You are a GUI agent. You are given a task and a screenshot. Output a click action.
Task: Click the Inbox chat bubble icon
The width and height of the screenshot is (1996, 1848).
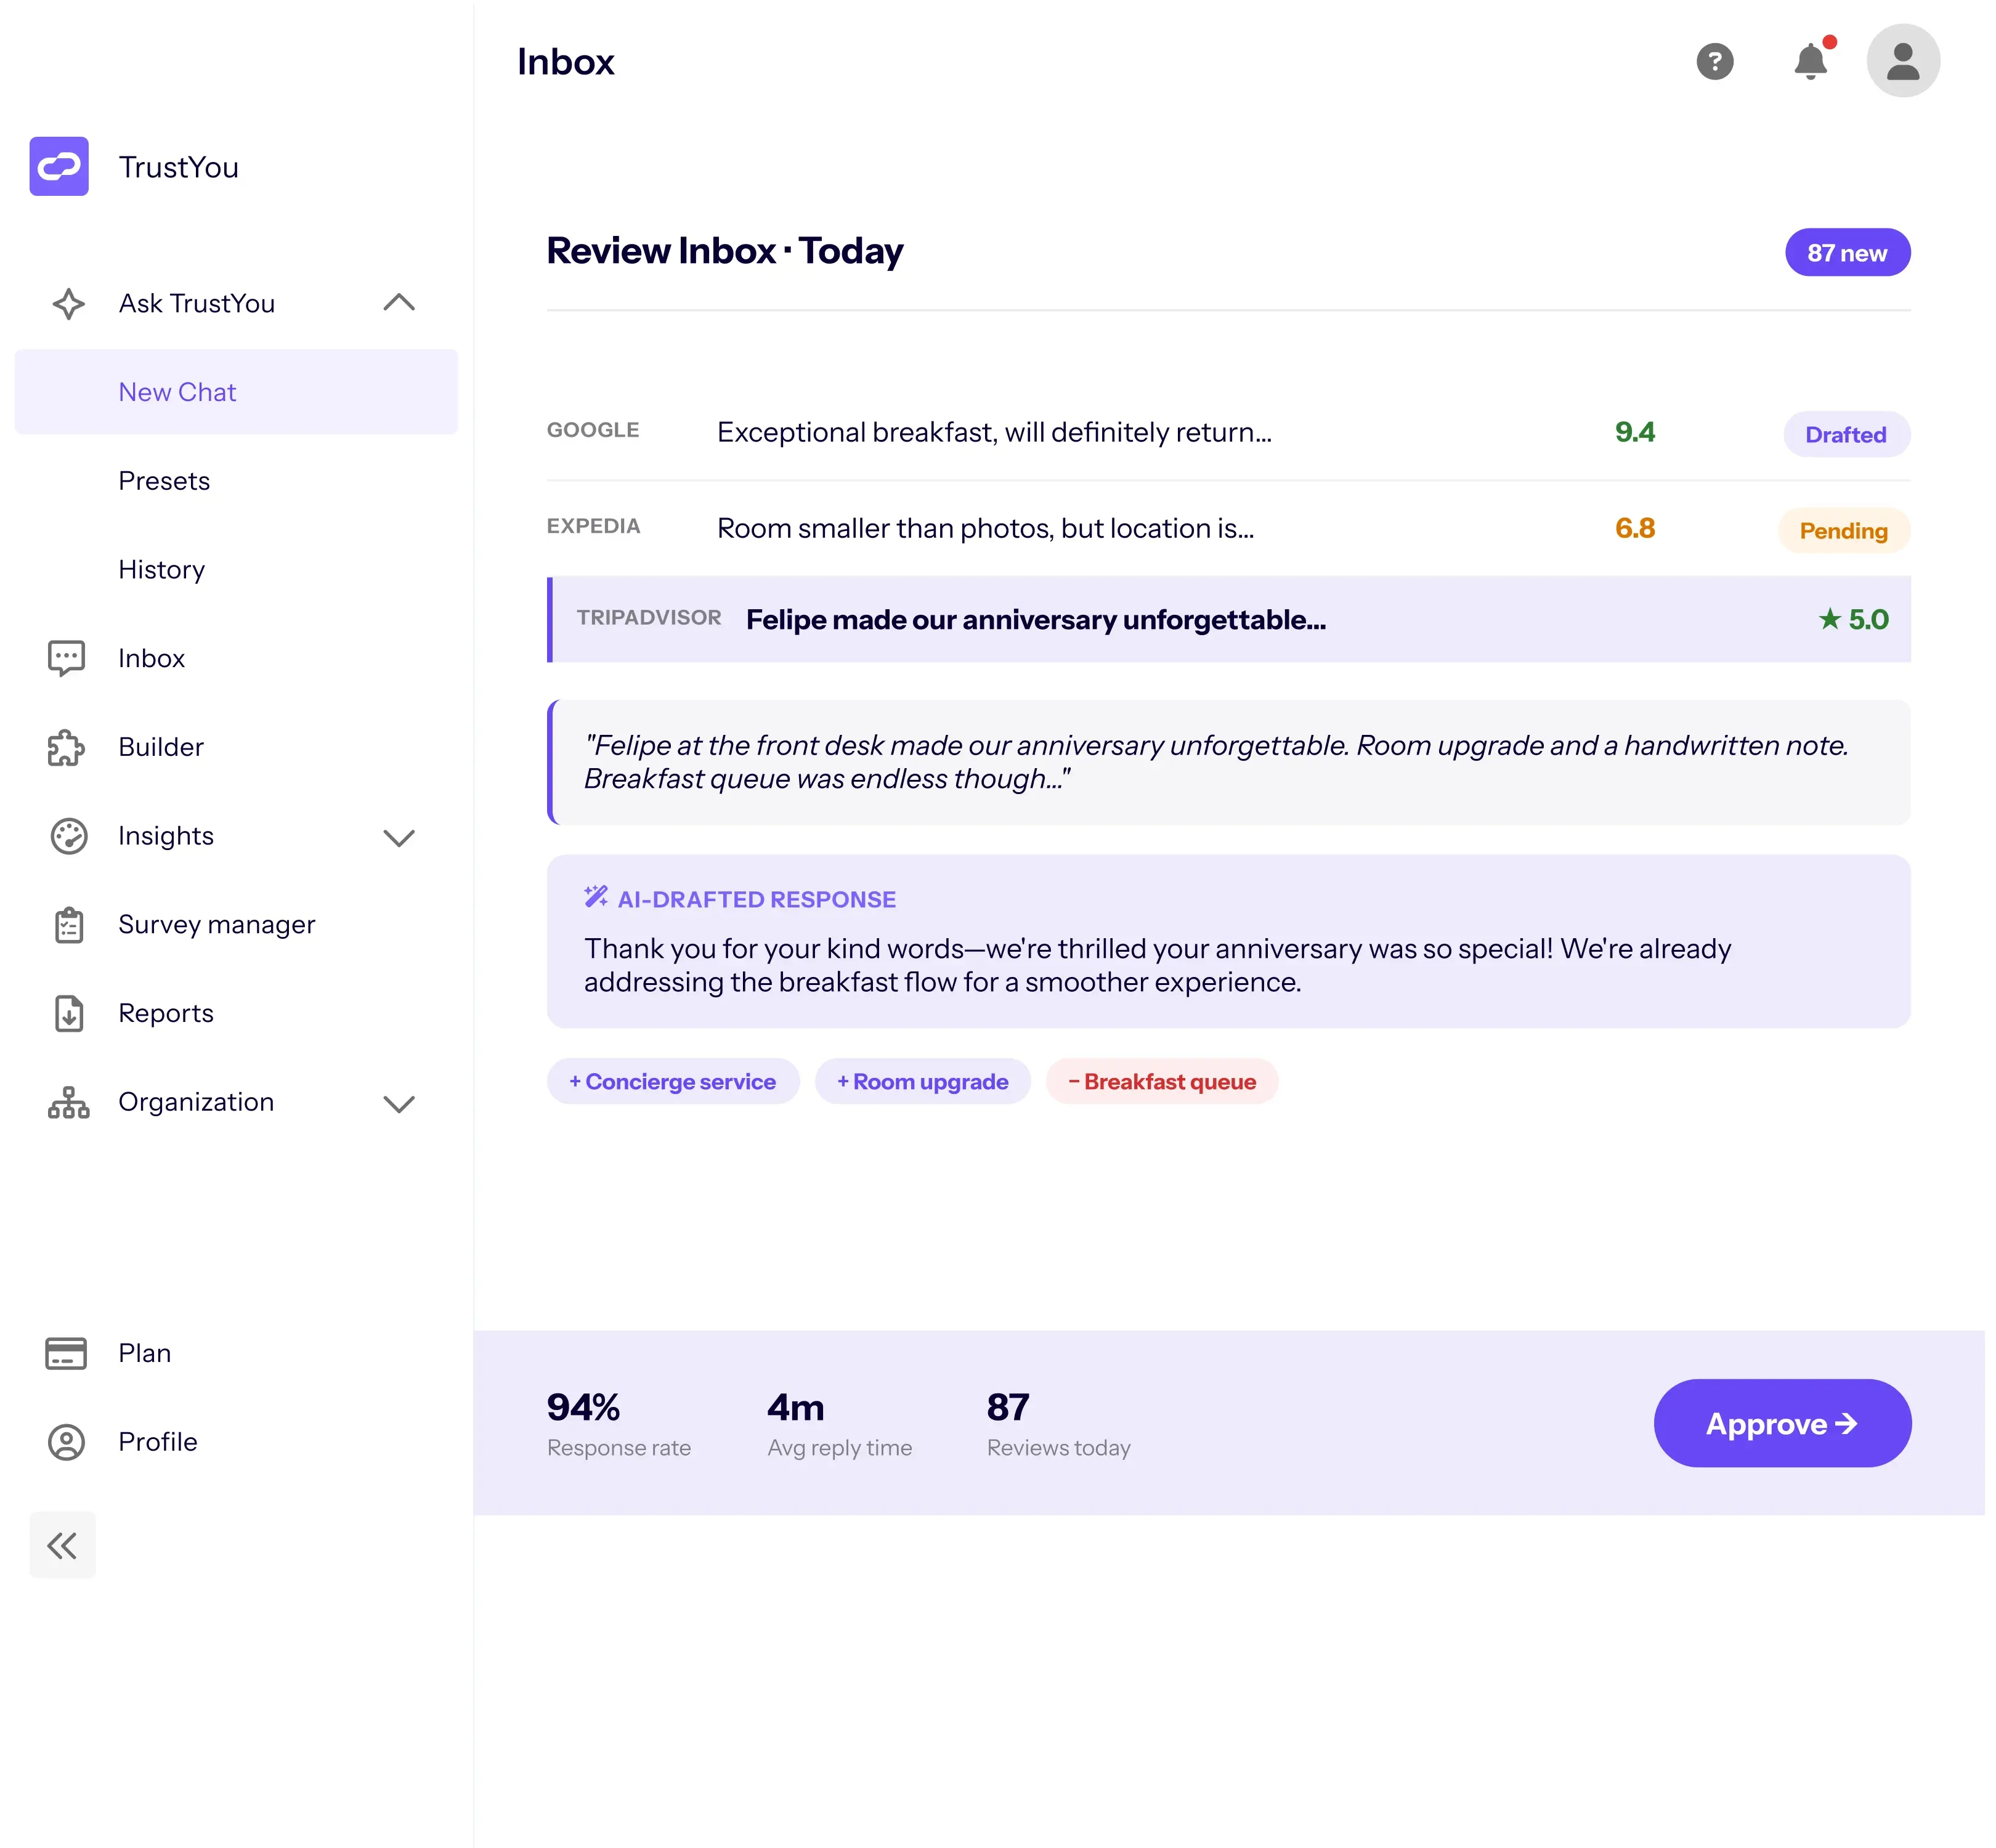coord(67,658)
